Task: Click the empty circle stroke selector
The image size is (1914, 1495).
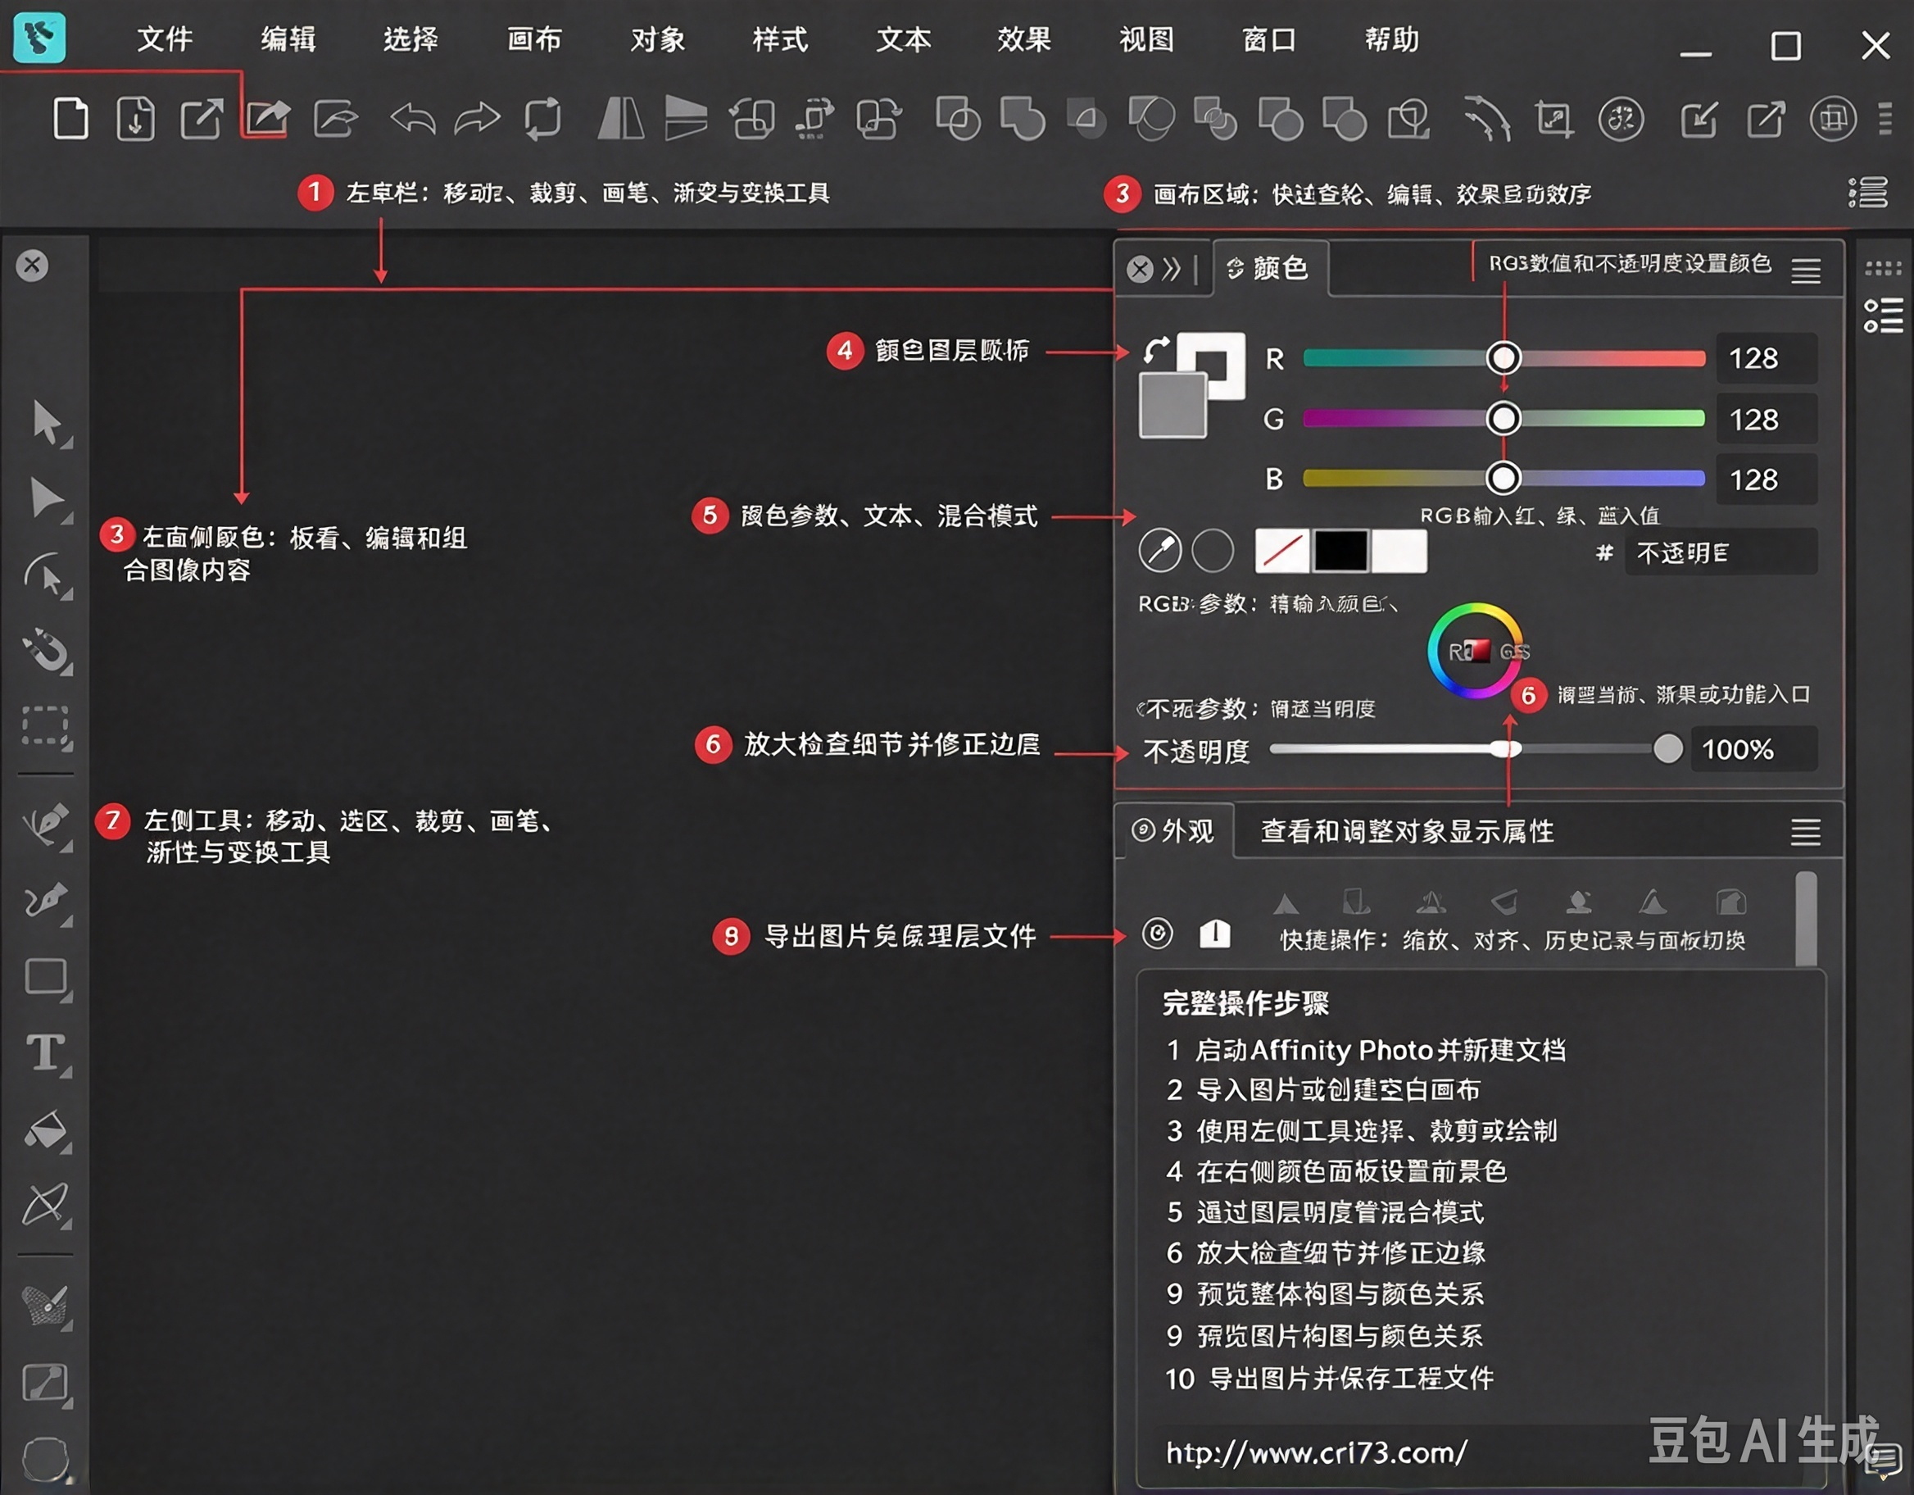Action: 1213,551
